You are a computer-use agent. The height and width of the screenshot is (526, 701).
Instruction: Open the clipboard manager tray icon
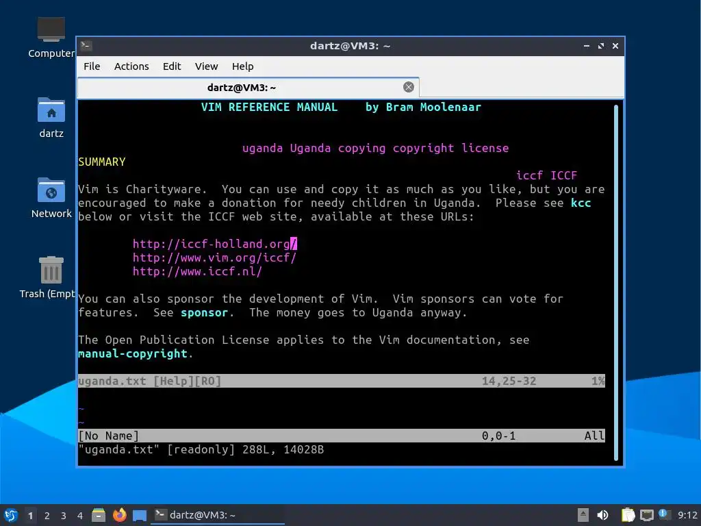click(x=628, y=515)
